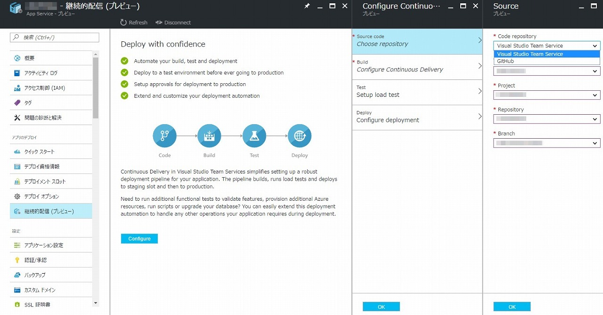Open Deploy Configure deployment step
The height and width of the screenshot is (315, 603).
(x=417, y=118)
